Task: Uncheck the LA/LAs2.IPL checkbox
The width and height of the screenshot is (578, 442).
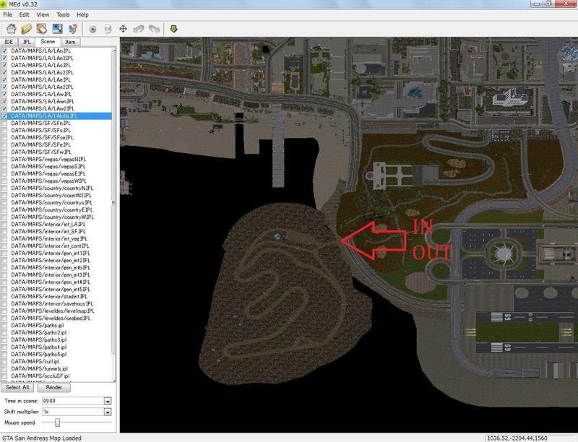Action: (x=4, y=72)
